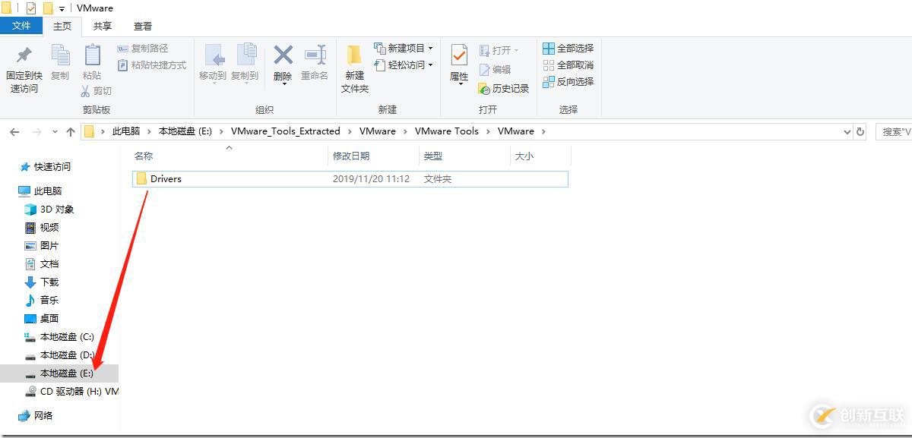Click the 剪切 cut scissors button
This screenshot has width=912, height=438.
(x=96, y=91)
